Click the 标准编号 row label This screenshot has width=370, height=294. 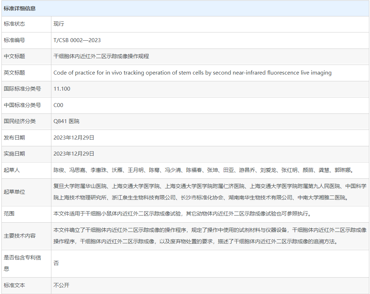pyautogui.click(x=14, y=40)
